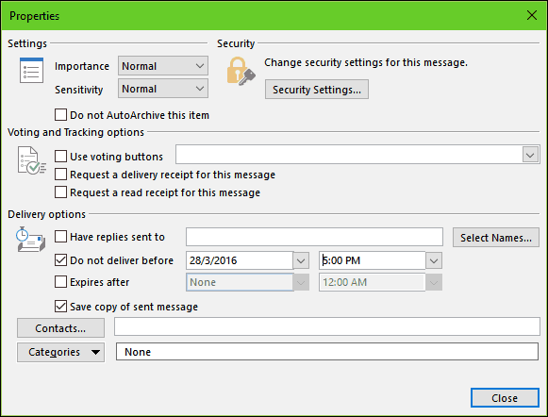Screen dimensions: 548x417
Task: Enable Do not AutoArchive this item
Action: [x=60, y=115]
